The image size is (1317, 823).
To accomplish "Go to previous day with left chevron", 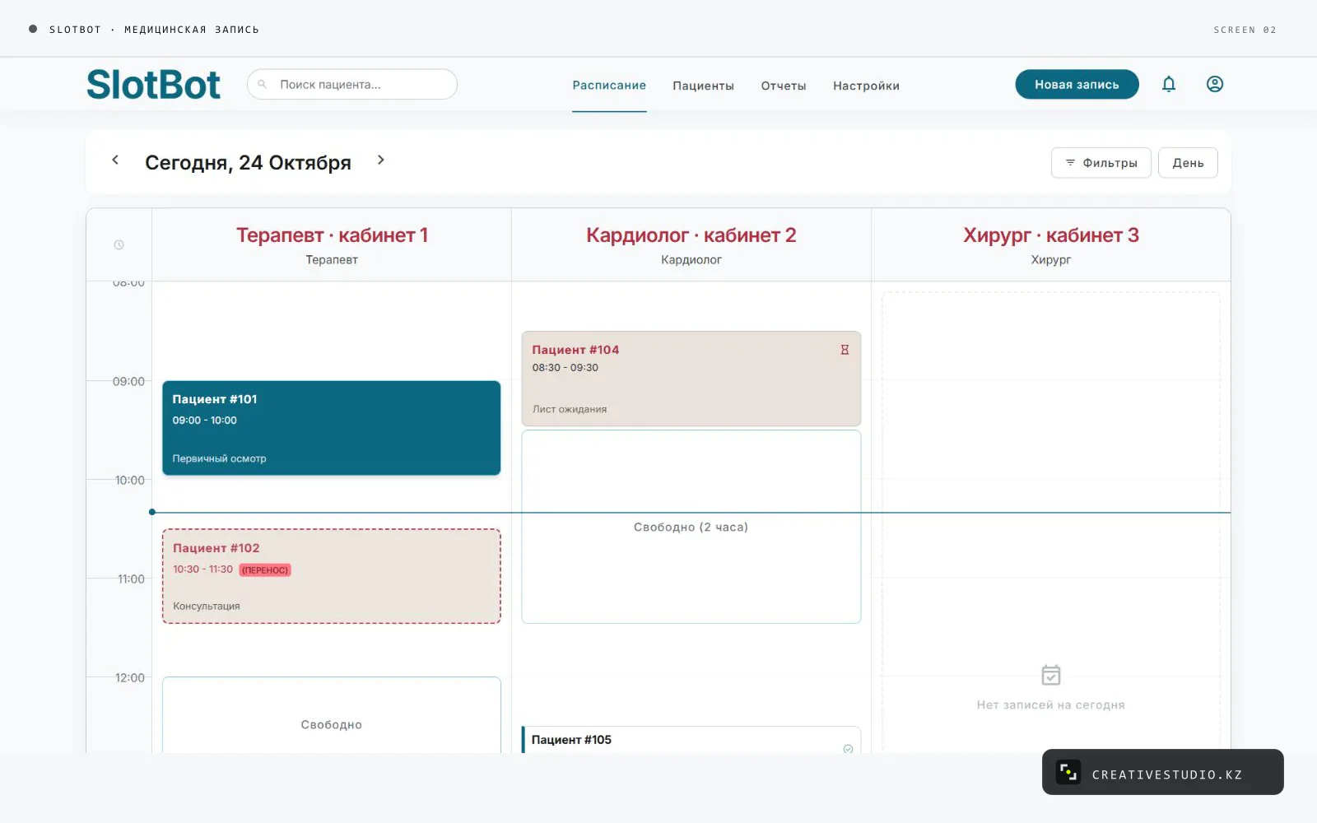I will (115, 160).
